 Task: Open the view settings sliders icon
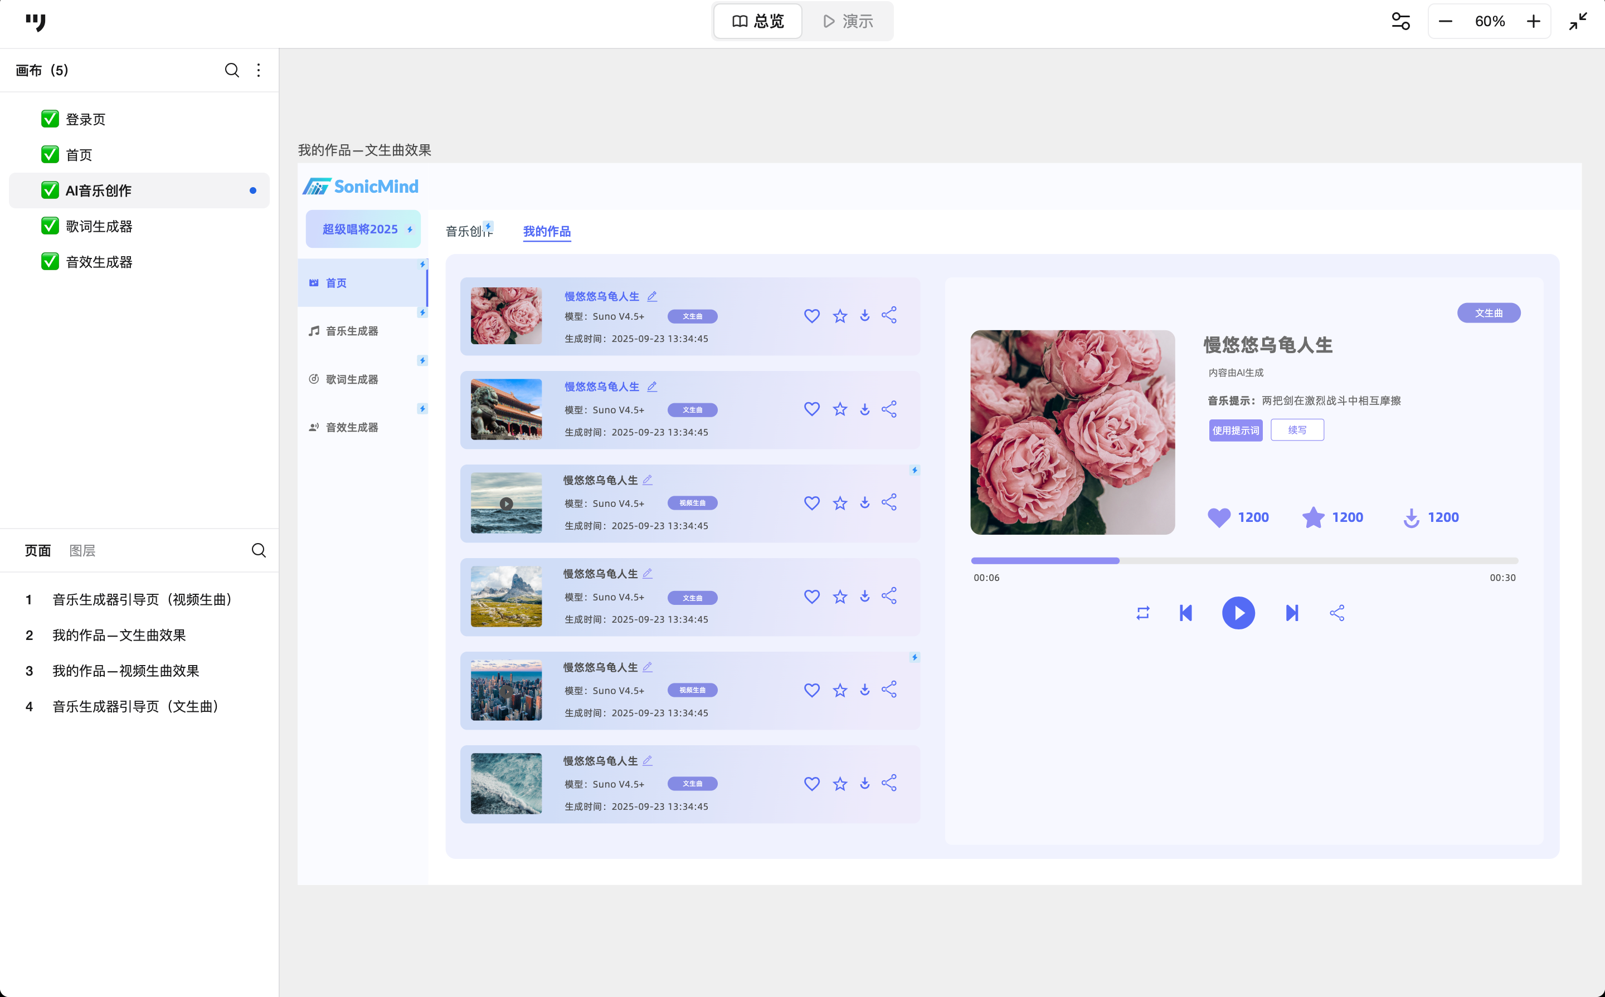coord(1400,21)
